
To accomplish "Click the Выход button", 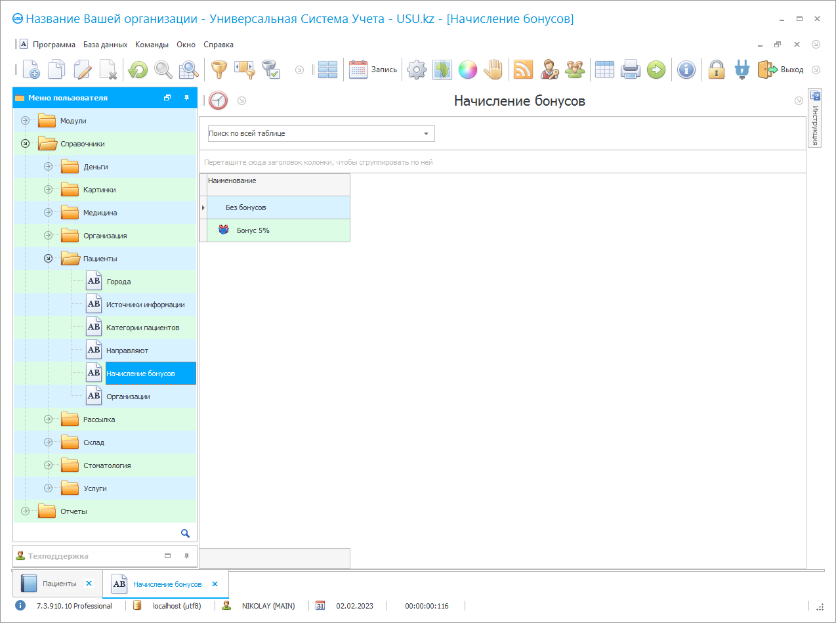I will click(x=780, y=70).
